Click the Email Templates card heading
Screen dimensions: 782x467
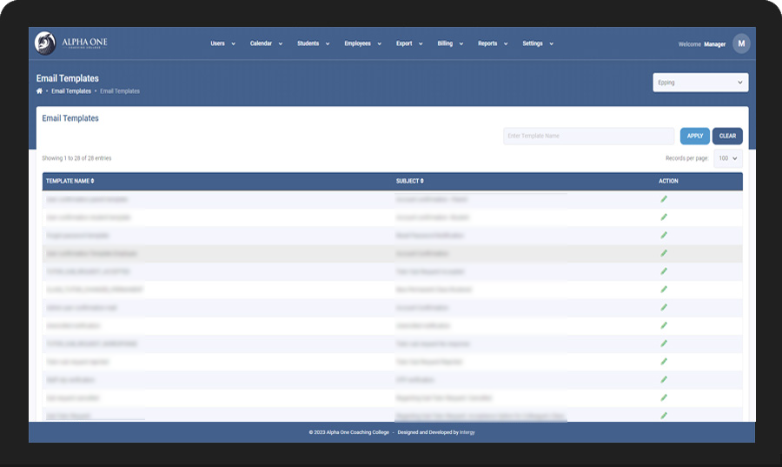(70, 118)
